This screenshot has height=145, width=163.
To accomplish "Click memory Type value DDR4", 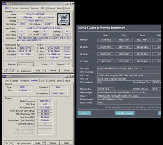I will (x=23, y=87).
